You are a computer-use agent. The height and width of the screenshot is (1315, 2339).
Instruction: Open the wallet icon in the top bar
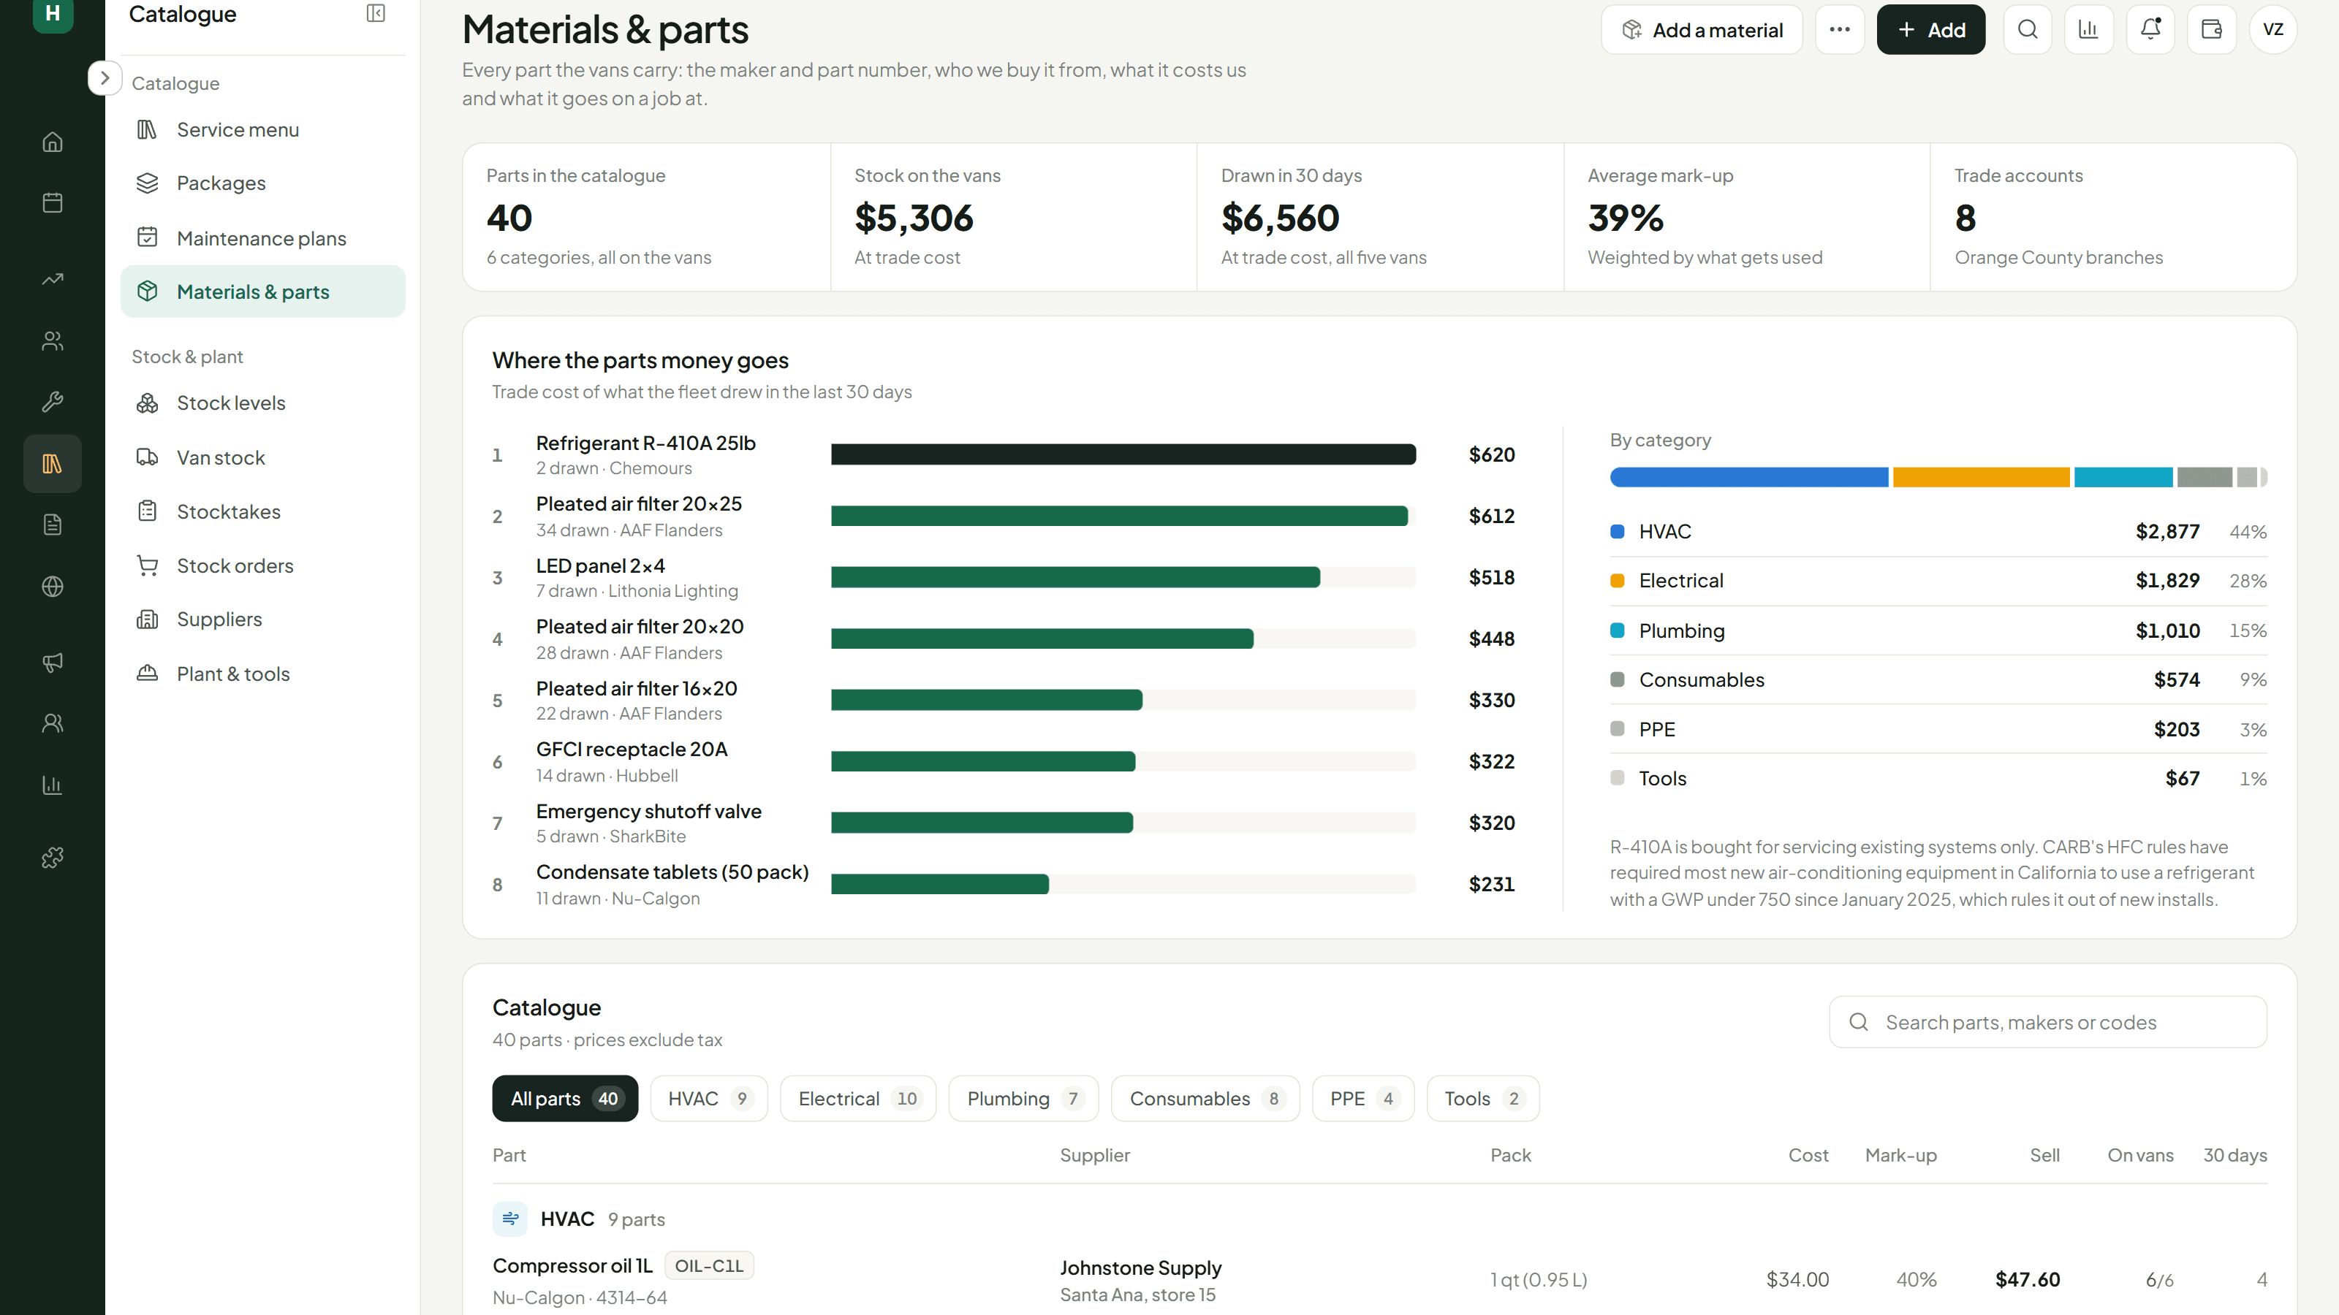click(2212, 30)
